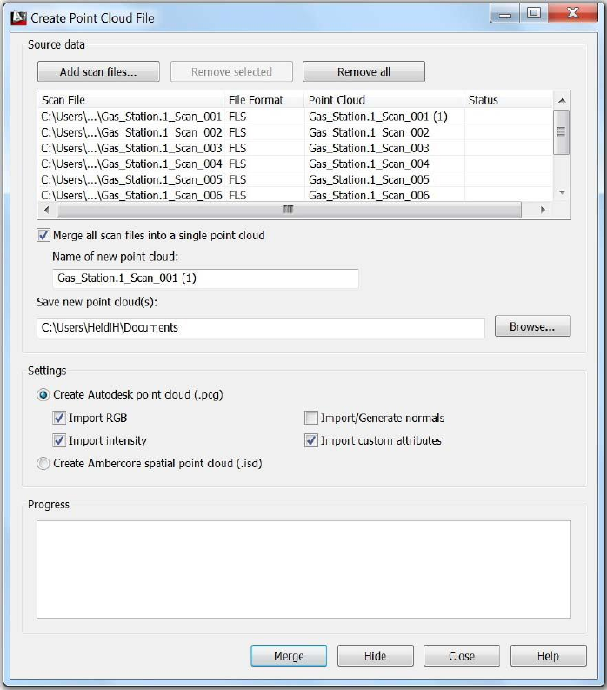Click Remove selected button
607x690 pixels.
231,71
